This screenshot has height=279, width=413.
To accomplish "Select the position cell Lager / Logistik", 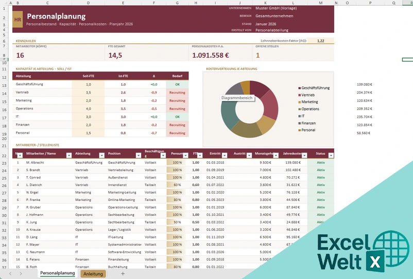I will coord(119,230).
